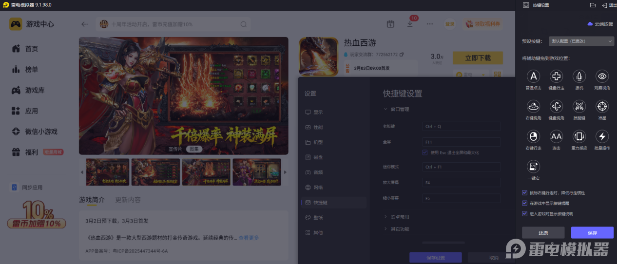Toggle 进入游戏时显示按键说明 checkbox

coord(525,213)
